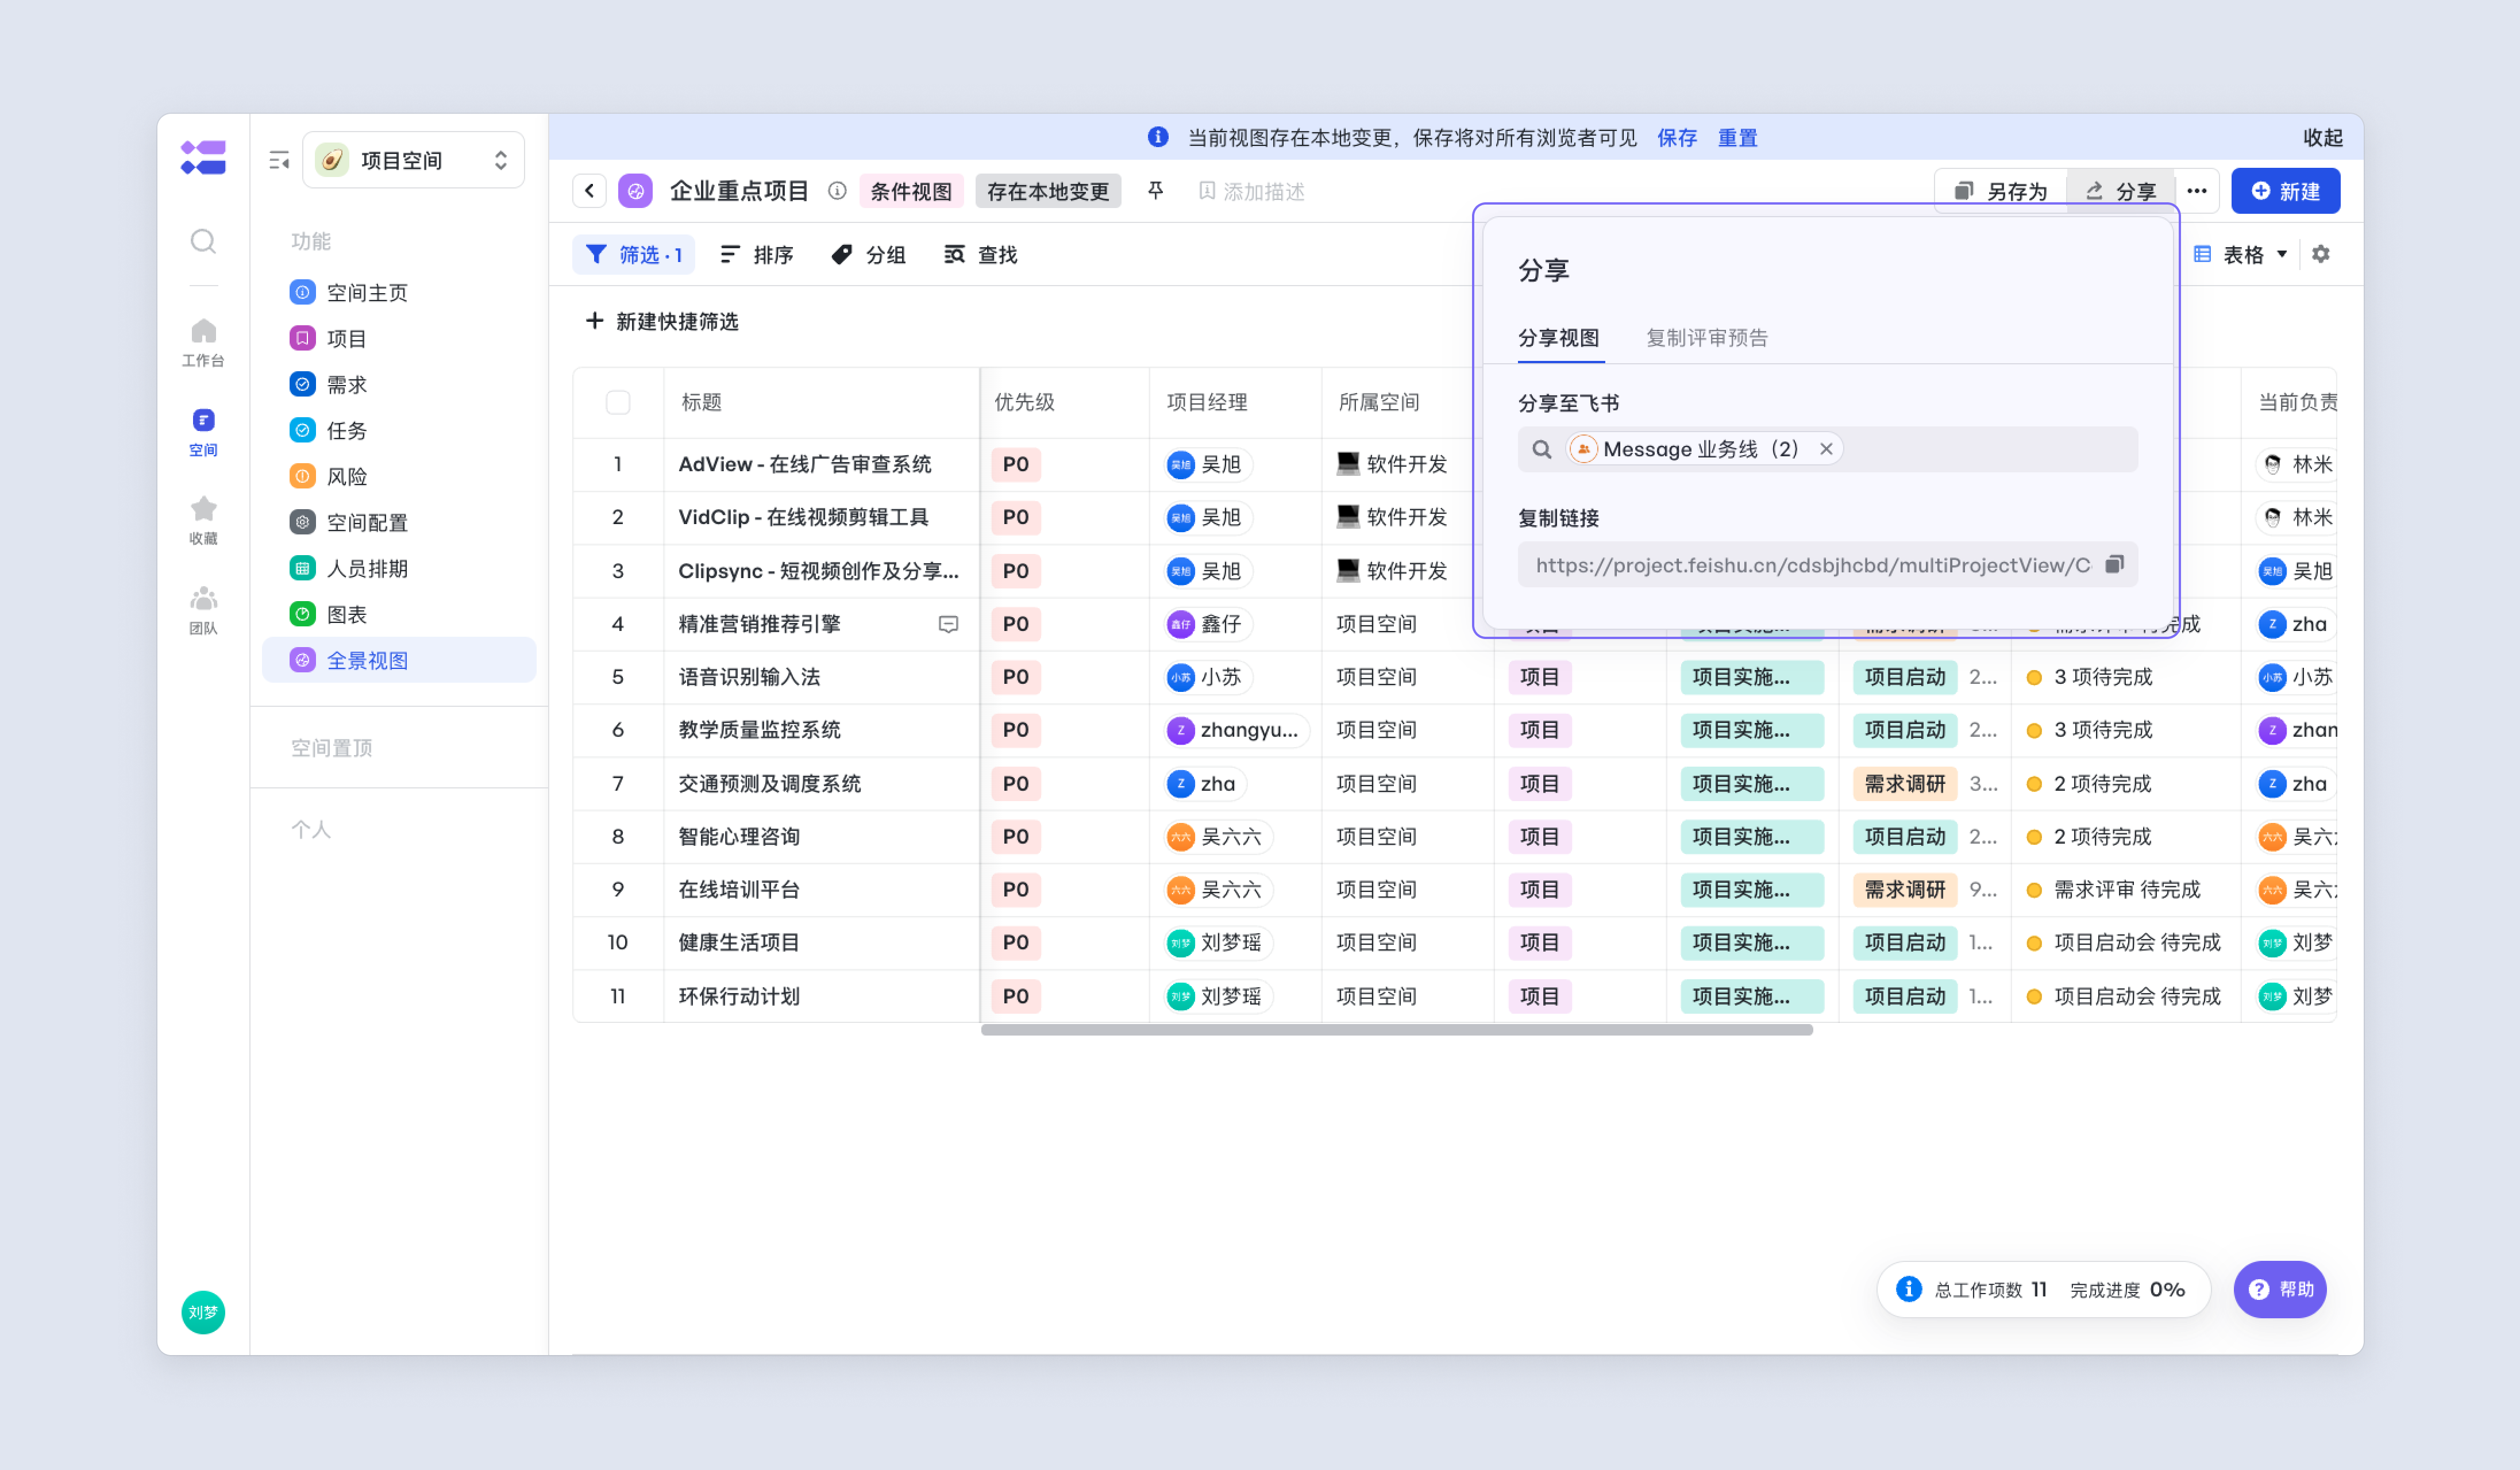
Task: Open comment icon on 精准营销推荐引擎 row
Action: 948,624
